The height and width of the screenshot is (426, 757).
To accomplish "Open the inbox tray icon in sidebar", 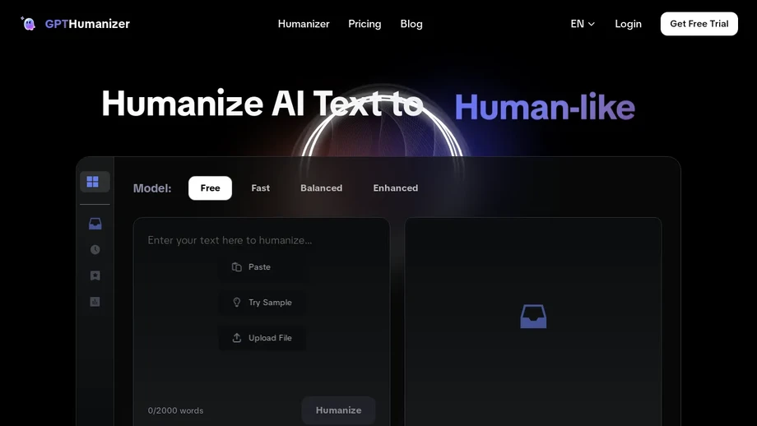I will tap(95, 224).
